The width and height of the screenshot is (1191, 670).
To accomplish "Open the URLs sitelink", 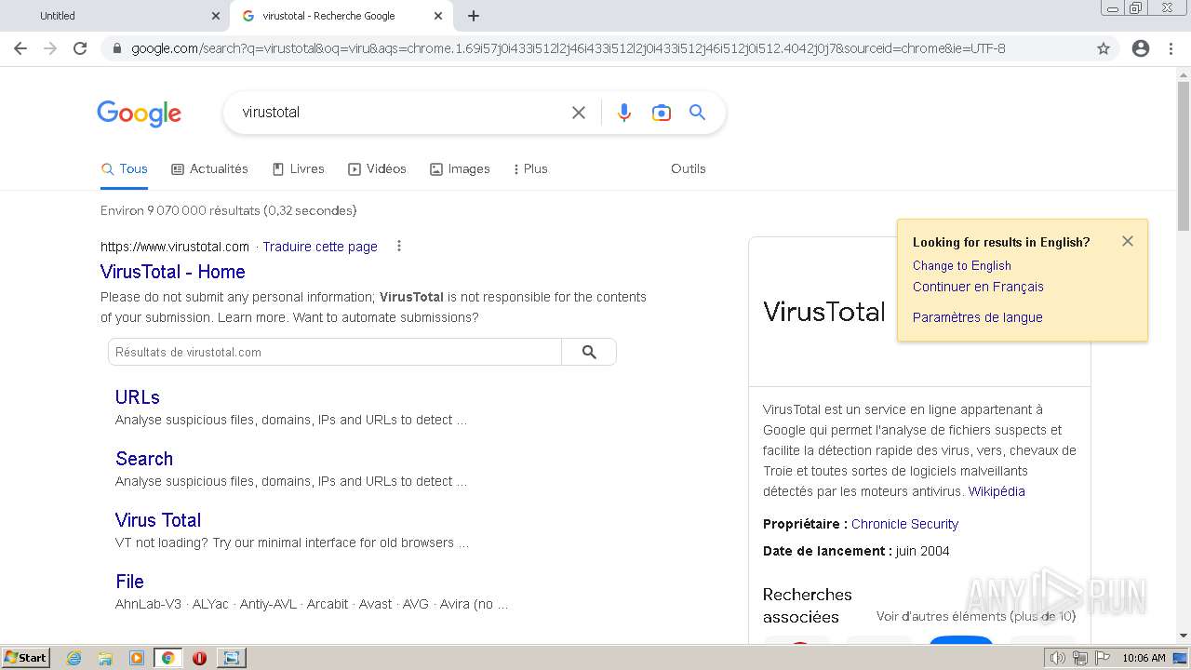I will 138,397.
